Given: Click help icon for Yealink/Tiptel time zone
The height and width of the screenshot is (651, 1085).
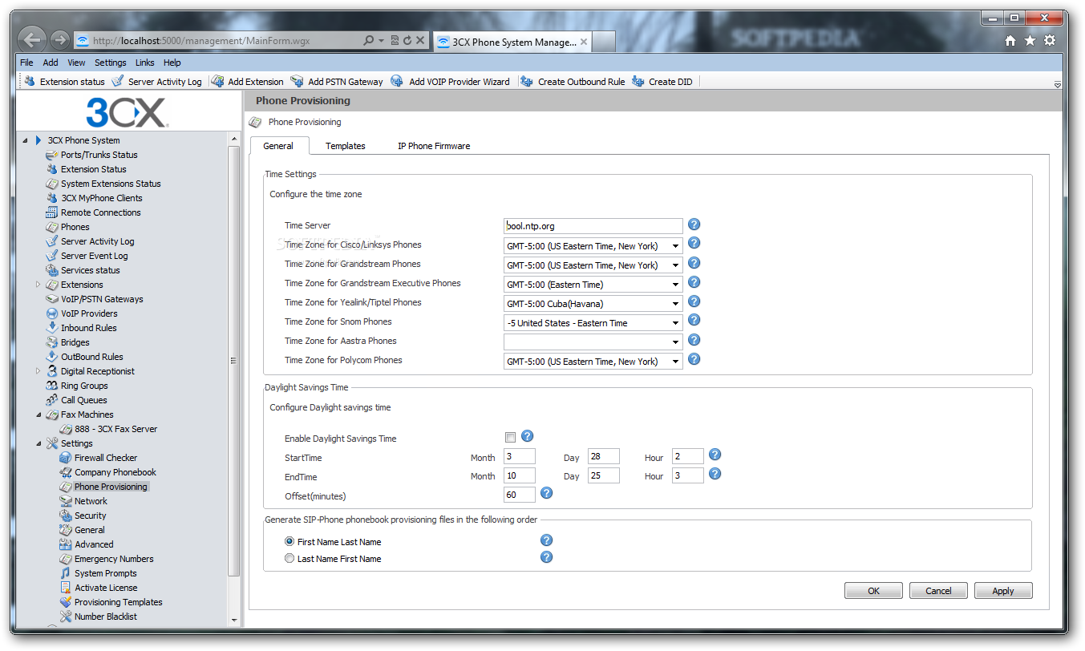Looking at the screenshot, I should tap(694, 301).
